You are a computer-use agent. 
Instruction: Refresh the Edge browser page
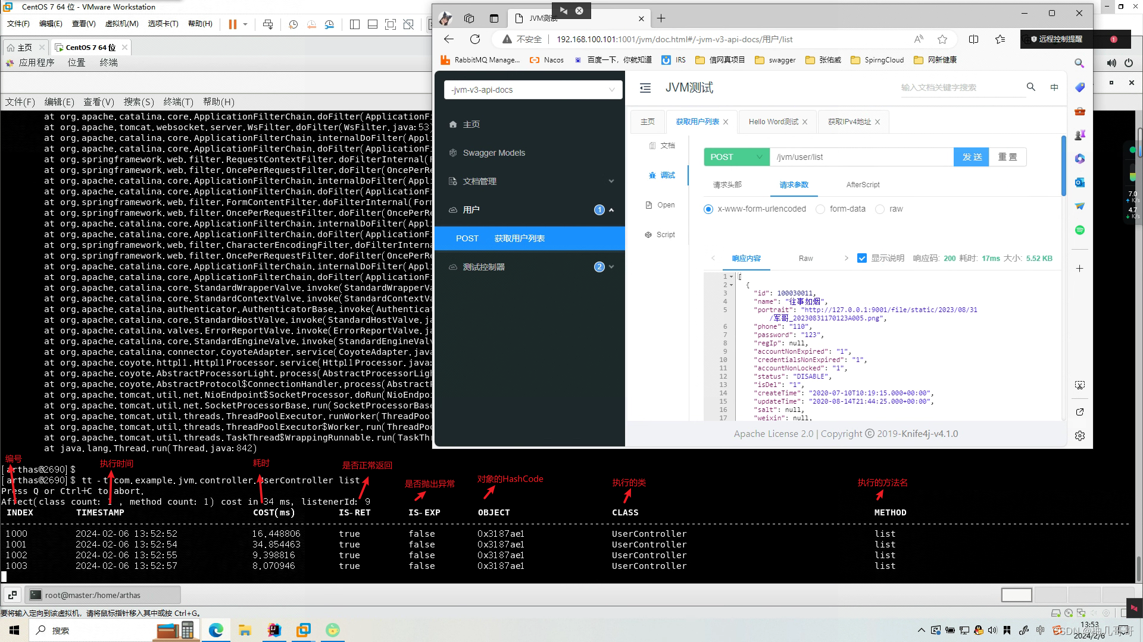(x=475, y=39)
